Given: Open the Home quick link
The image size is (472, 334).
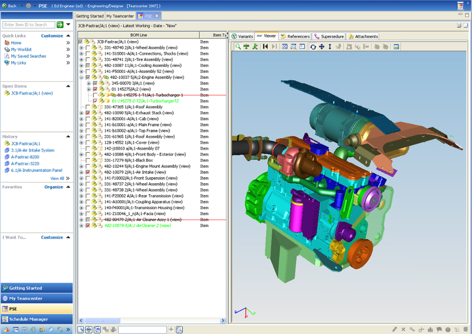Looking at the screenshot, I should coord(16,43).
